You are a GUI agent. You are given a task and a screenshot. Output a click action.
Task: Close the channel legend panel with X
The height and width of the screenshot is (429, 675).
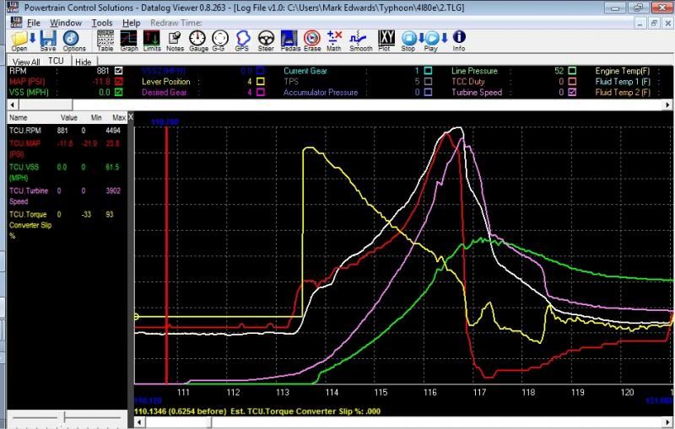coord(131,117)
